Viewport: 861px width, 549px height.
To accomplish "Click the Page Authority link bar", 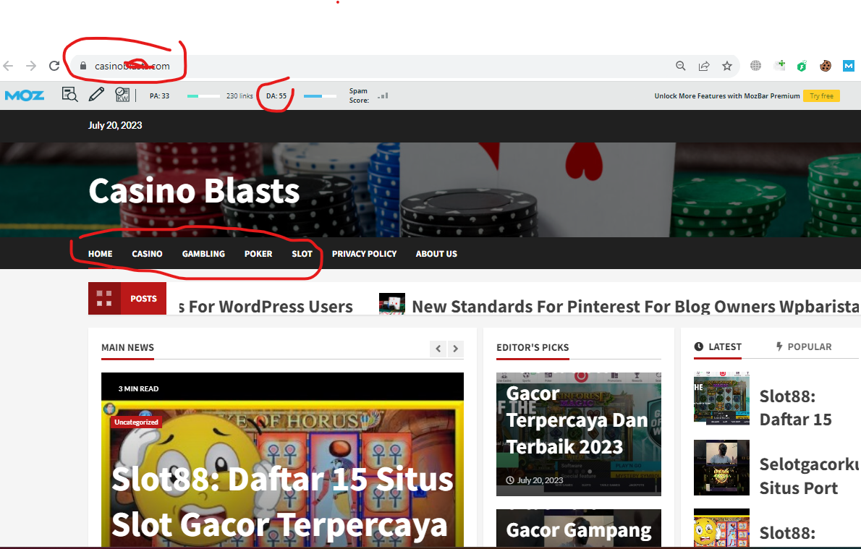I will click(203, 95).
